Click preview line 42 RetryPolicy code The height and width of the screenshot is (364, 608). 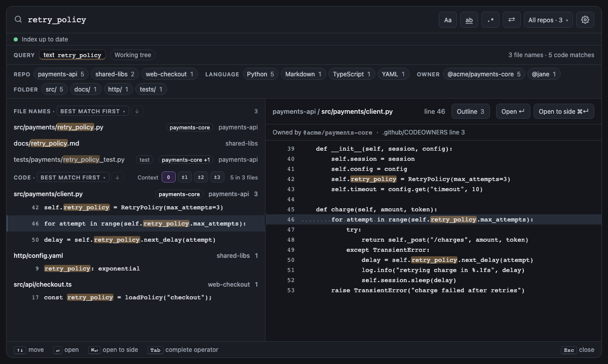pyautogui.click(x=434, y=179)
